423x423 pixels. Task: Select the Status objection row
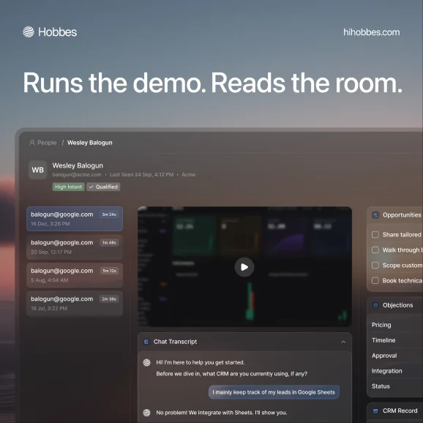click(395, 386)
